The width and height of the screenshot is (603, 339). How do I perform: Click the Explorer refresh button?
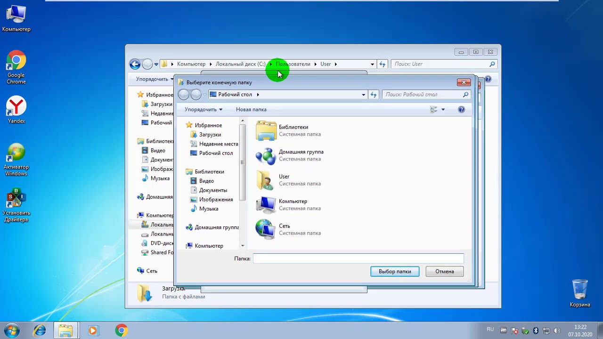tap(383, 64)
